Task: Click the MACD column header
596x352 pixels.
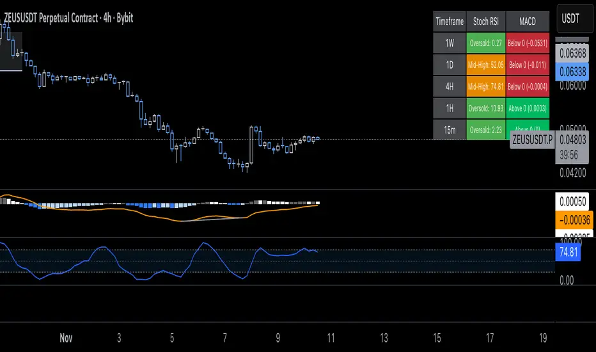Action: tap(527, 21)
